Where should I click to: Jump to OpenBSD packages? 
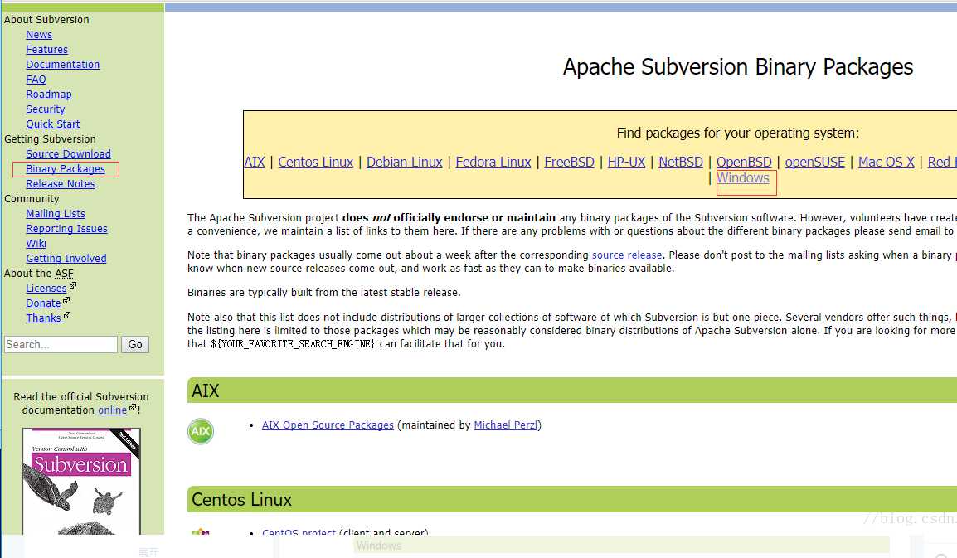(744, 163)
